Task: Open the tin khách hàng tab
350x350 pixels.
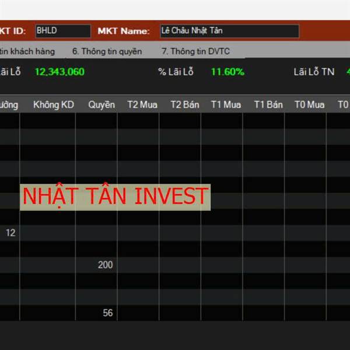Action: pyautogui.click(x=27, y=51)
